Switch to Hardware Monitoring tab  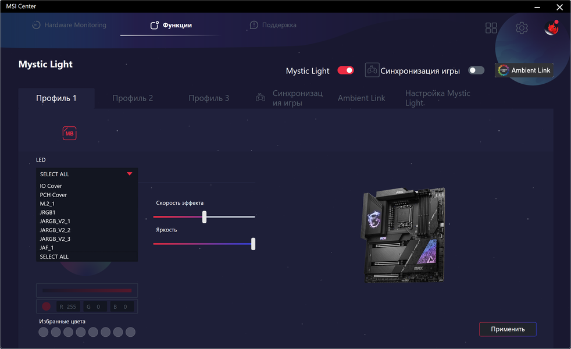(x=69, y=25)
